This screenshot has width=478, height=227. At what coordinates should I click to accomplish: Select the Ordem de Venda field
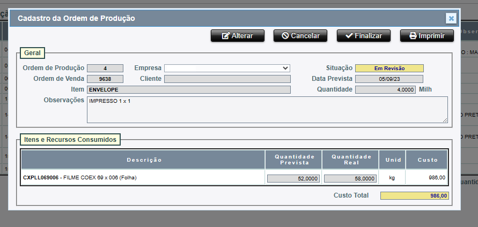point(105,79)
